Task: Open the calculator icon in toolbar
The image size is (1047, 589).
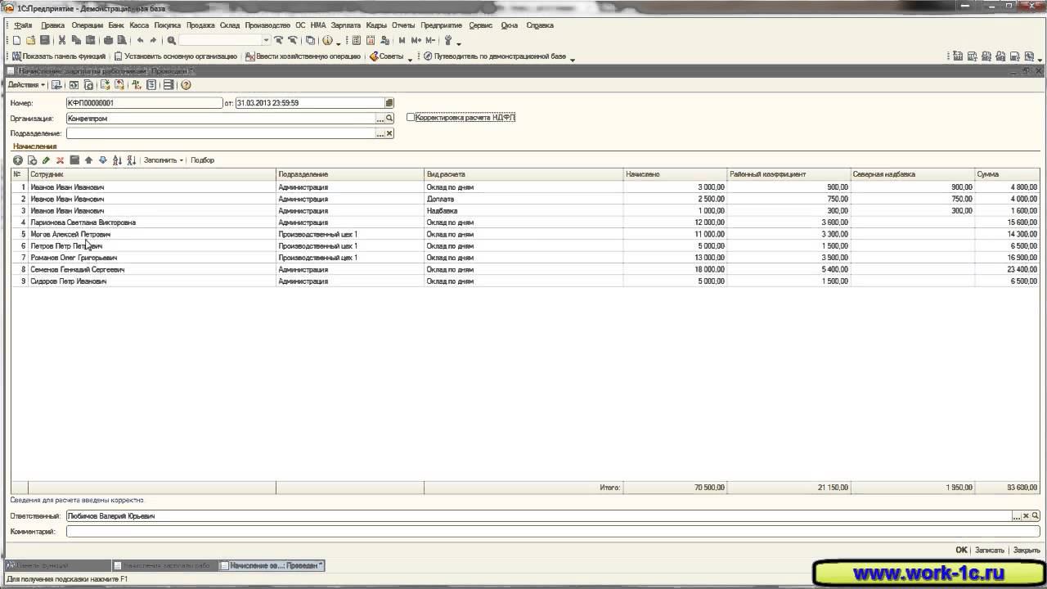Action: [x=357, y=40]
